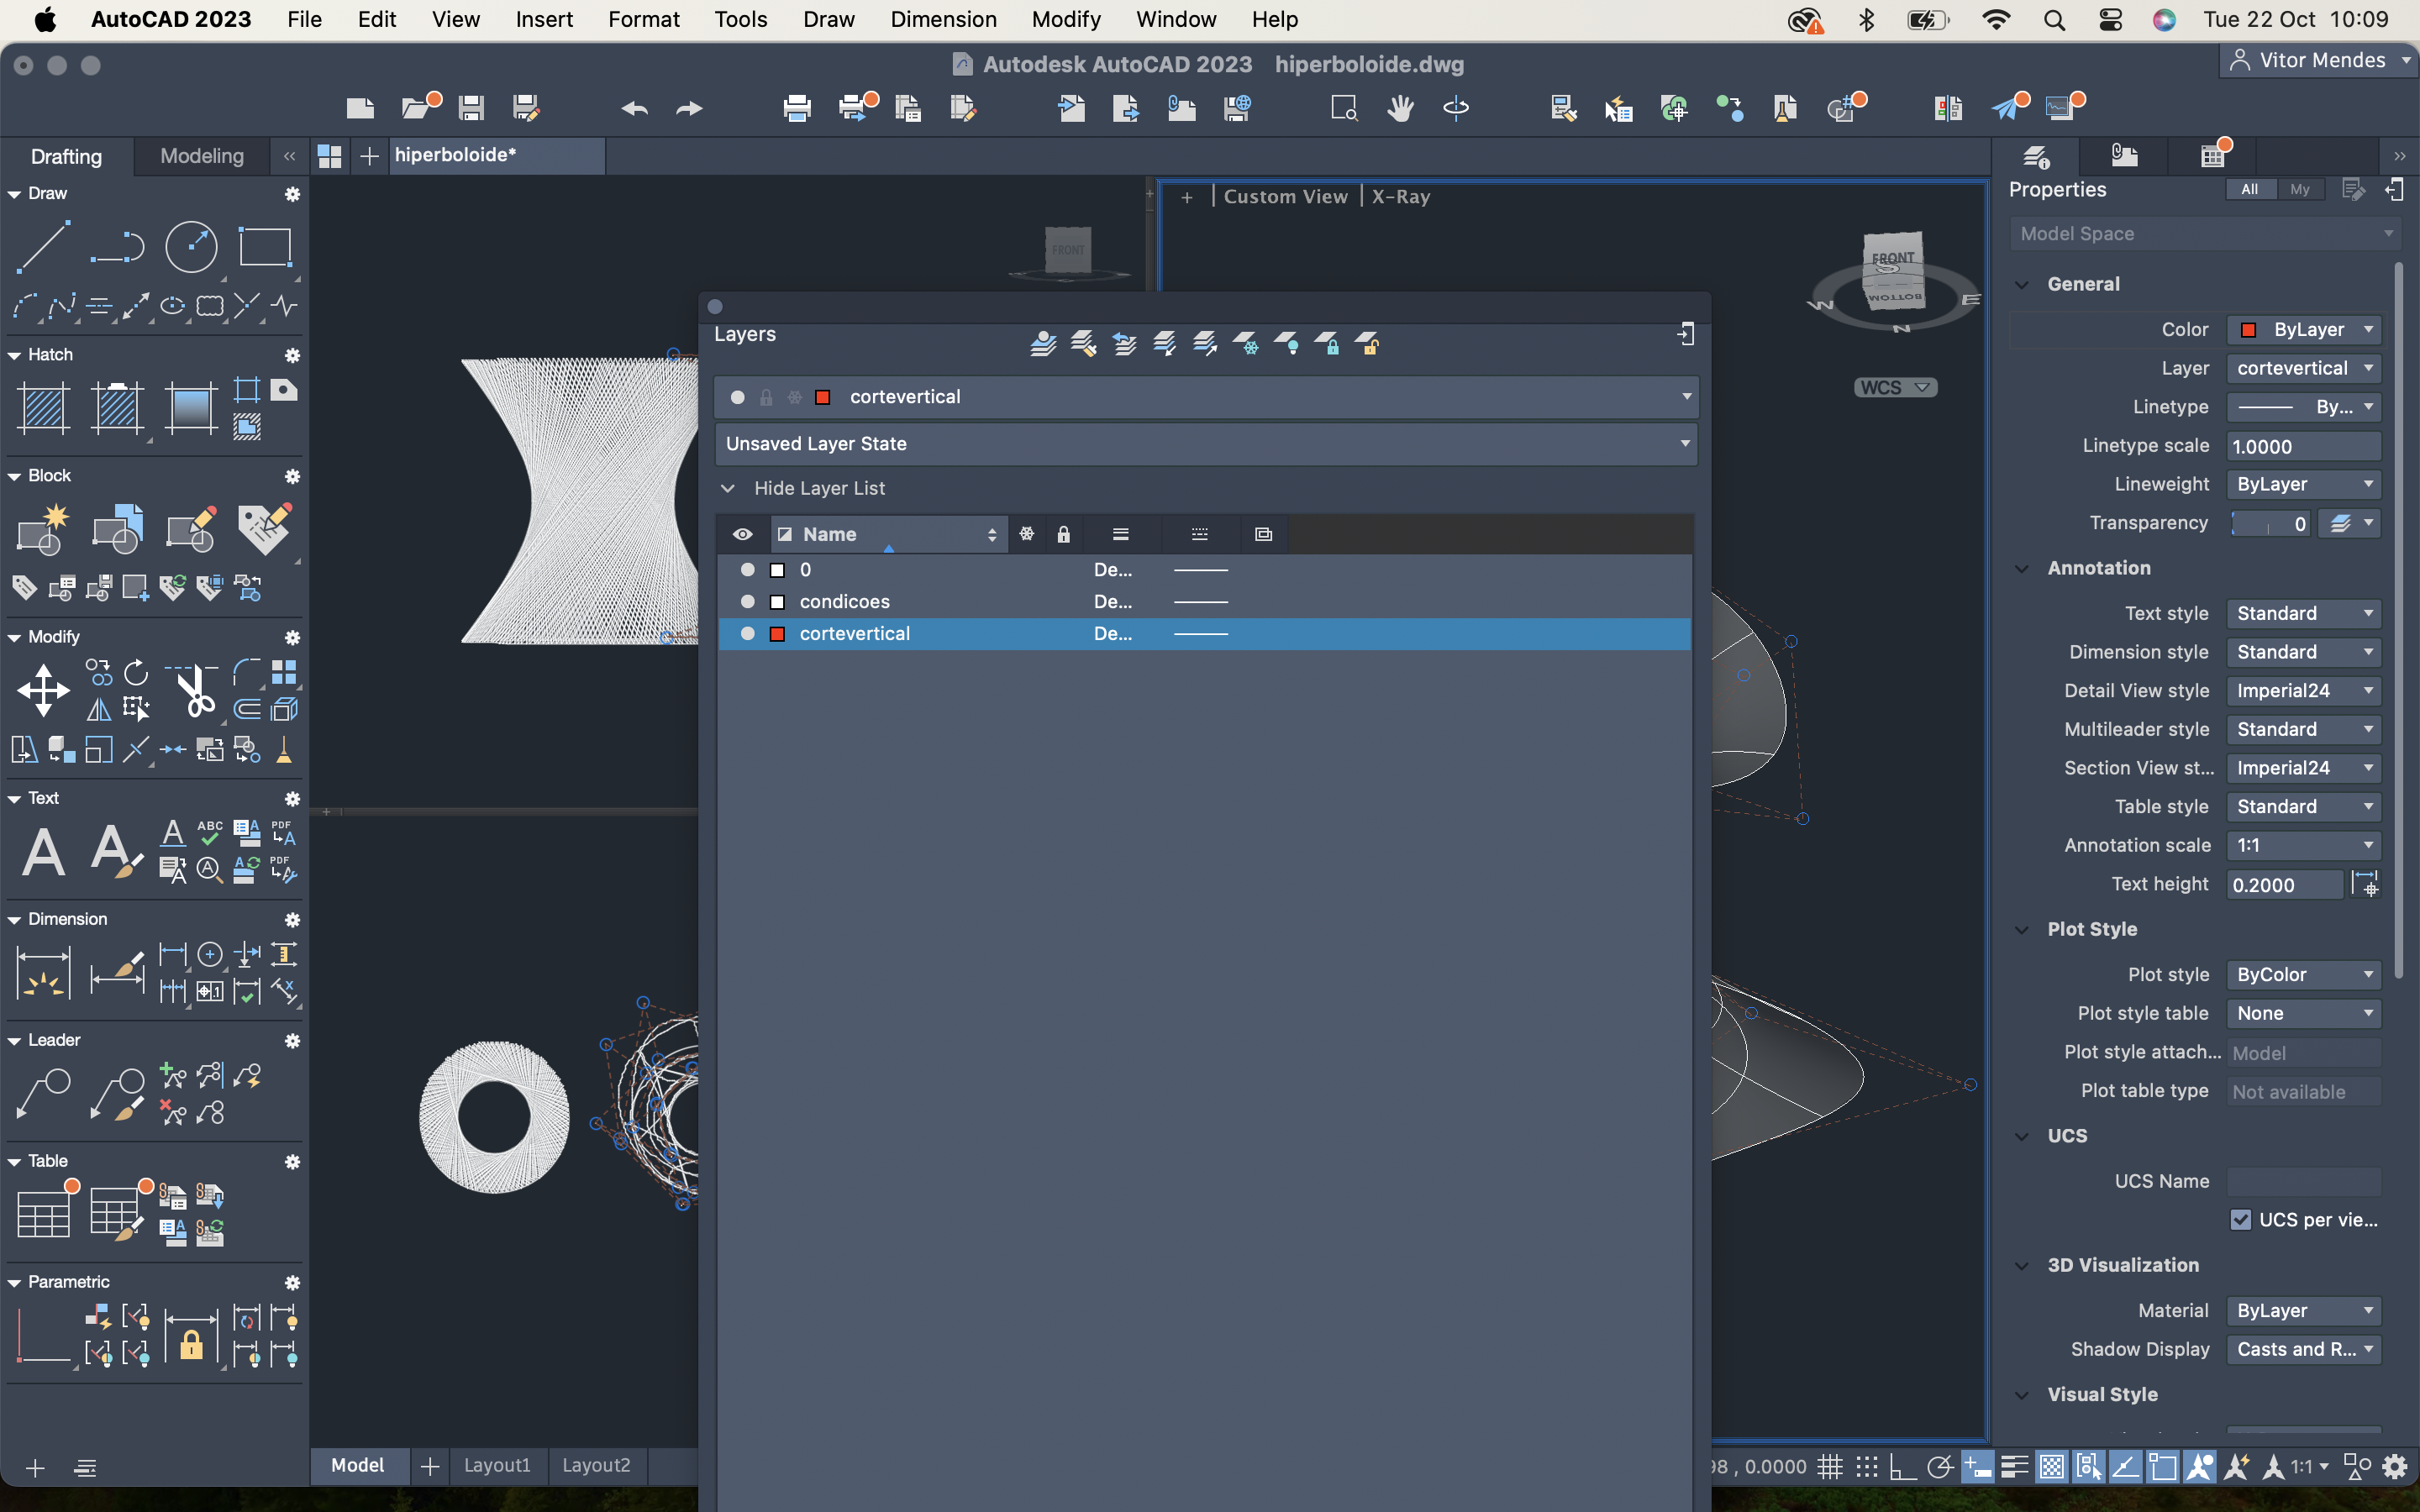Select the Rectangle draw tool
This screenshot has height=1512, width=2420.
coord(264,247)
